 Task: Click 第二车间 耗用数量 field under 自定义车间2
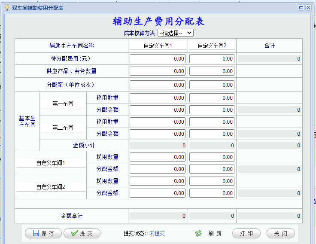212,122
